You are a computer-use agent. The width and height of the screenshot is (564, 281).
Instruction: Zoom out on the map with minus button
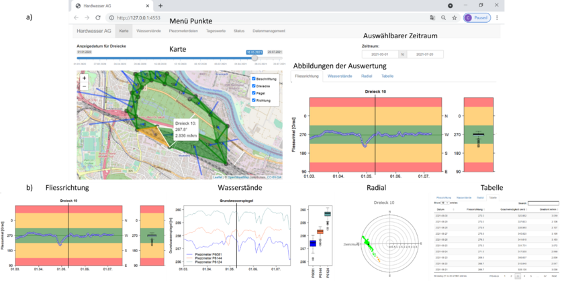[x=85, y=87]
